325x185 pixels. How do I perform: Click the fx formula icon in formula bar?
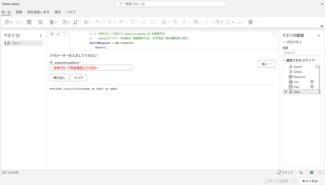[x=65, y=34]
